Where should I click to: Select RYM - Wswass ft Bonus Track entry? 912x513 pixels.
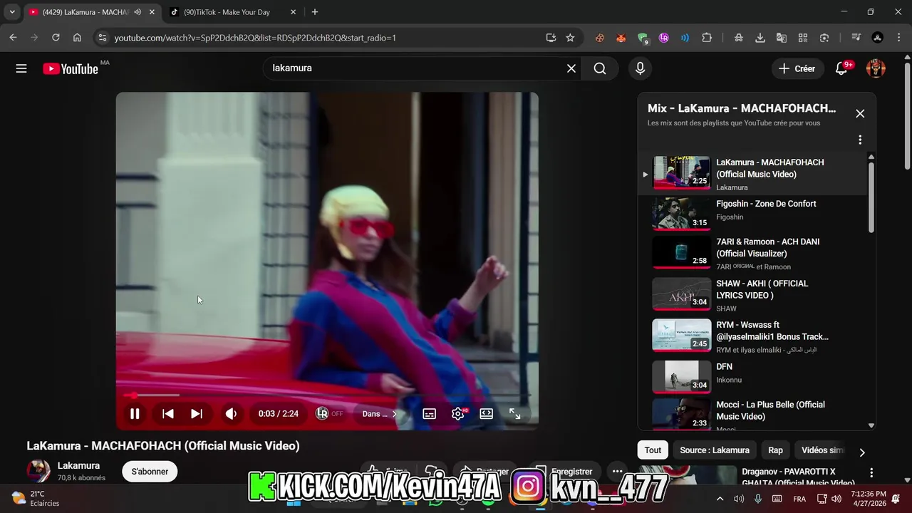tap(752, 336)
